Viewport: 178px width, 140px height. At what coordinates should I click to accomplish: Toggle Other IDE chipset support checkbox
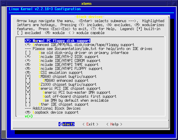pos(28,105)
